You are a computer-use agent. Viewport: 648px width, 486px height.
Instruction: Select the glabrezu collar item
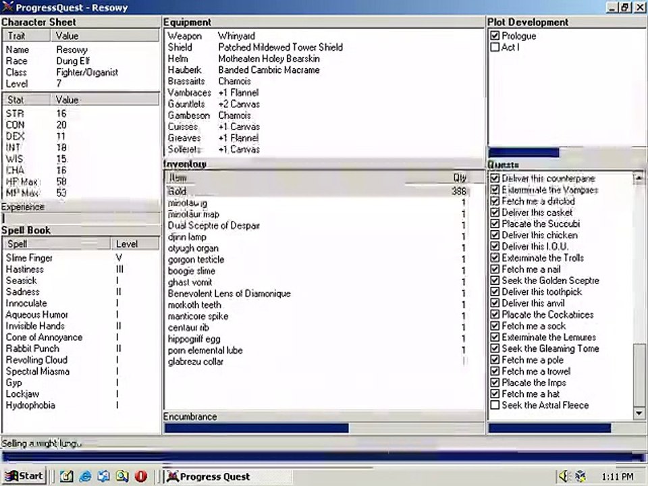pos(317,362)
